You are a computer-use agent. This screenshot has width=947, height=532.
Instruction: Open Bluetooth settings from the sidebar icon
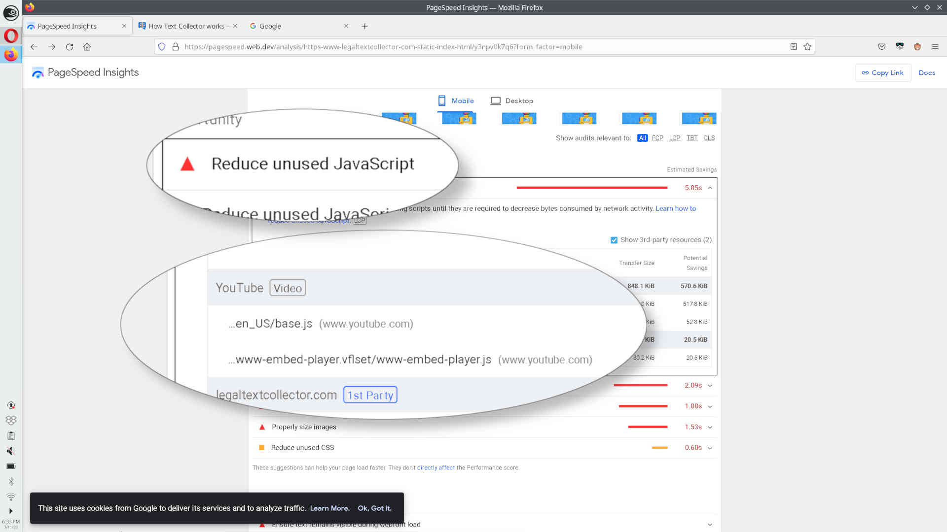click(x=11, y=481)
